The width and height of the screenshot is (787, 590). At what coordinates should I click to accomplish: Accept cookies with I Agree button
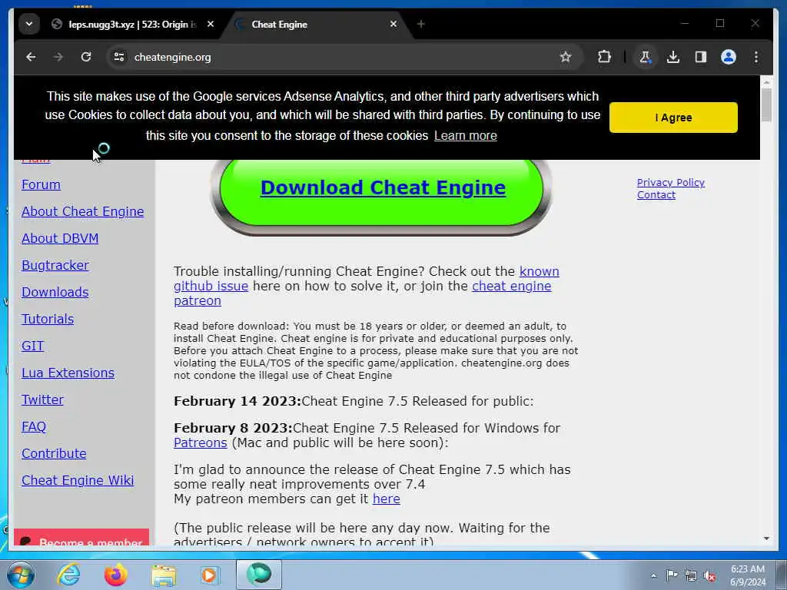(x=673, y=118)
